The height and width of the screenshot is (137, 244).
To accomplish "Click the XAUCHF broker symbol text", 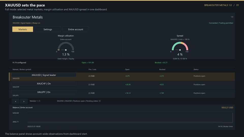I will pyautogui.click(x=16, y=87).
